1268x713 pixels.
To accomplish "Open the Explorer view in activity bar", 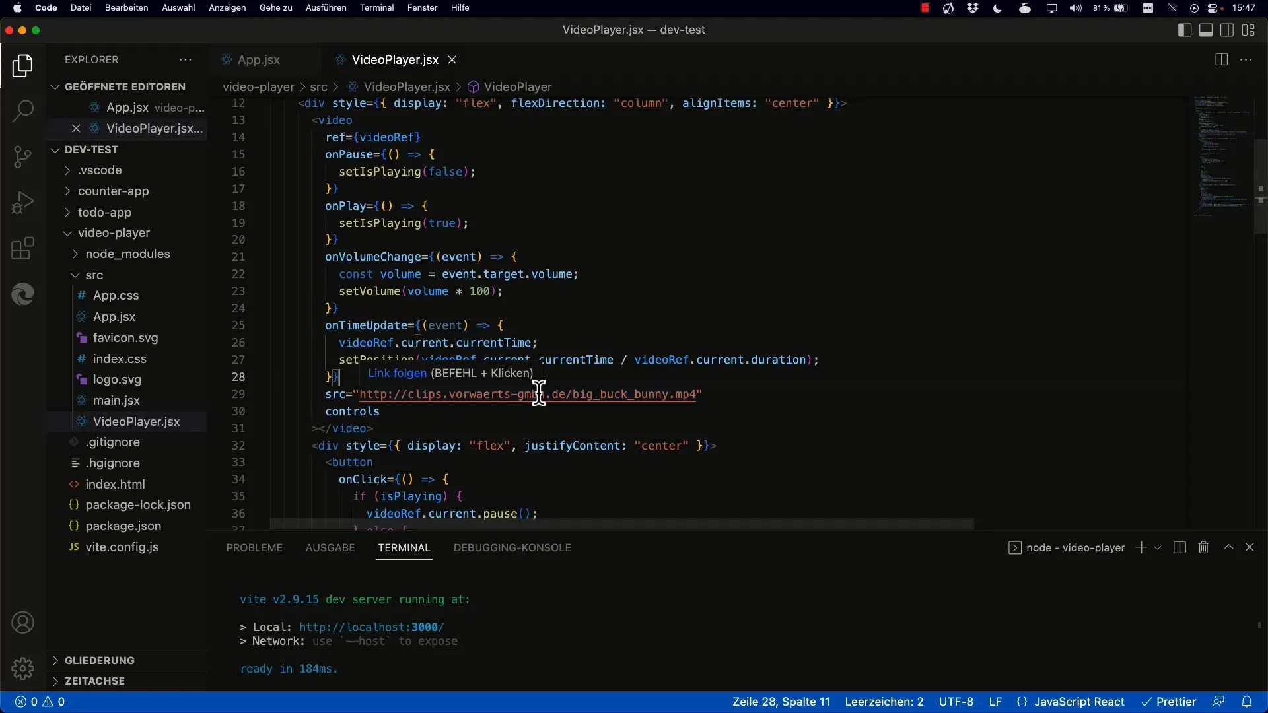I will tap(22, 66).
